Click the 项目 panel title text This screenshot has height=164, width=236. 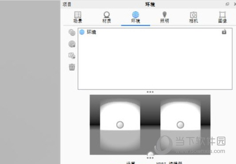click(67, 4)
